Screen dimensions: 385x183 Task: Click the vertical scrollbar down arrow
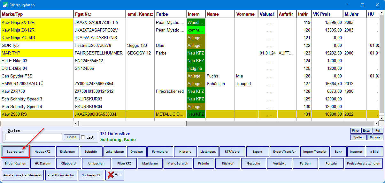tap(381, 118)
